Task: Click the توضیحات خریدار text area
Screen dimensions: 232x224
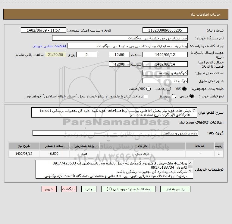Action: 114,169
